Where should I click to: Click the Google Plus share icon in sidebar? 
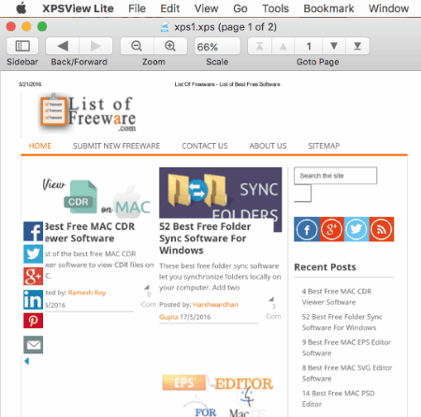(33, 276)
